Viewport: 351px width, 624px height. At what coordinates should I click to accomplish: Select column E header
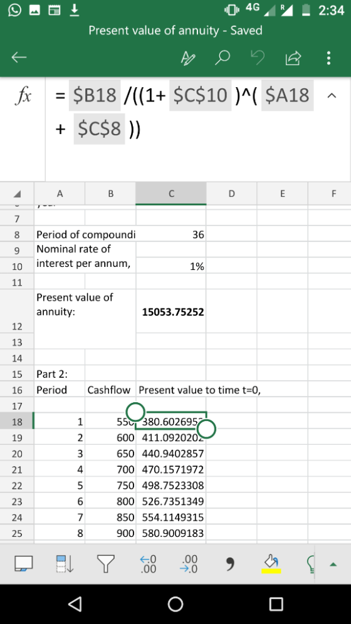[283, 194]
